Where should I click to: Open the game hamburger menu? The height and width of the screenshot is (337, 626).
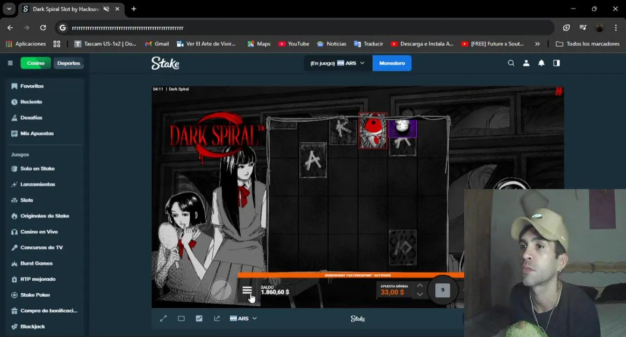pos(247,291)
